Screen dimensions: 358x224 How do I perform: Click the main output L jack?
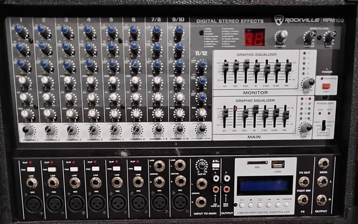(x=322, y=181)
